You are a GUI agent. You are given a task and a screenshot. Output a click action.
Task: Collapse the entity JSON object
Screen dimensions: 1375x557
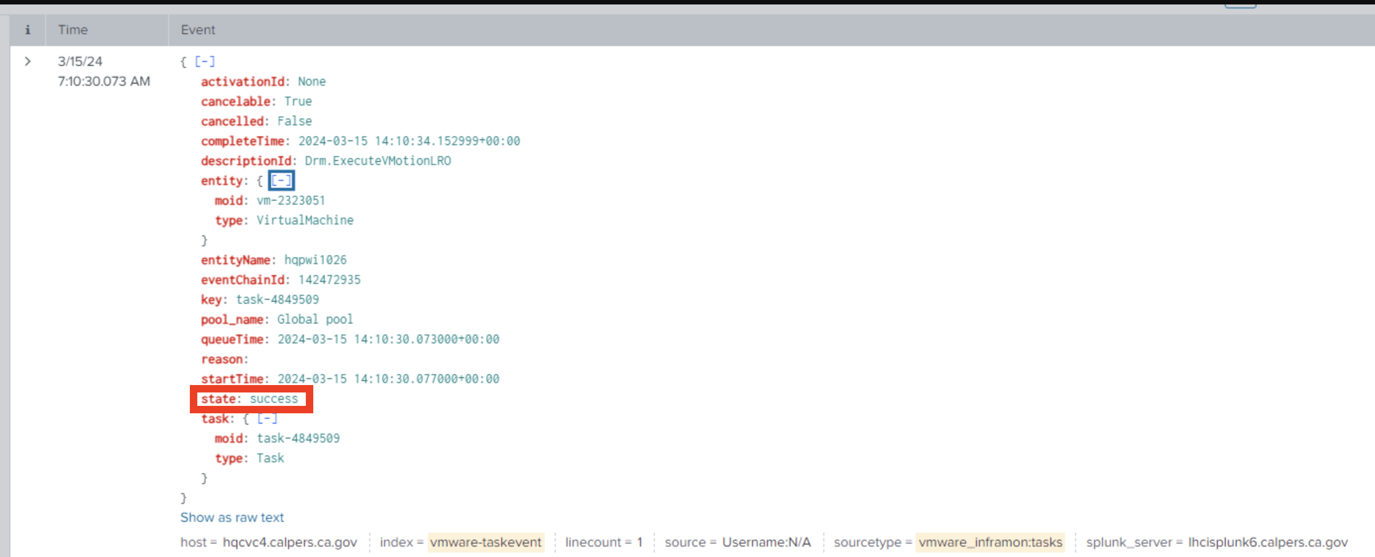pos(282,180)
